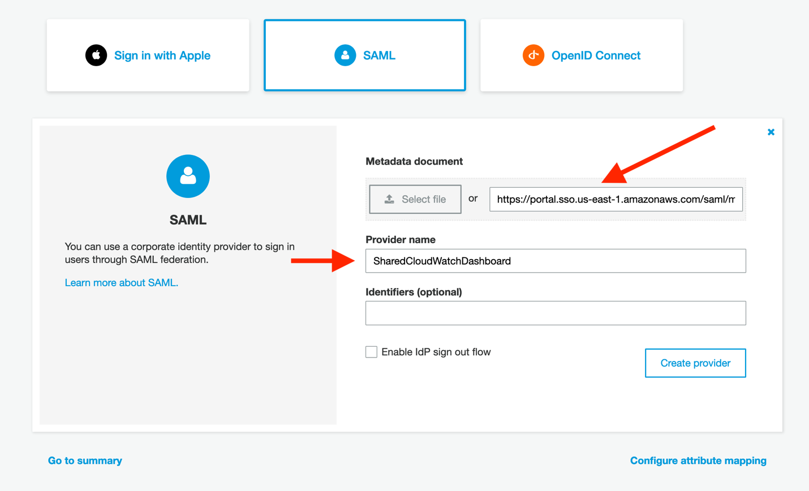This screenshot has height=491, width=809.
Task: Click the blue person icon in the SAML panel
Action: point(188,176)
